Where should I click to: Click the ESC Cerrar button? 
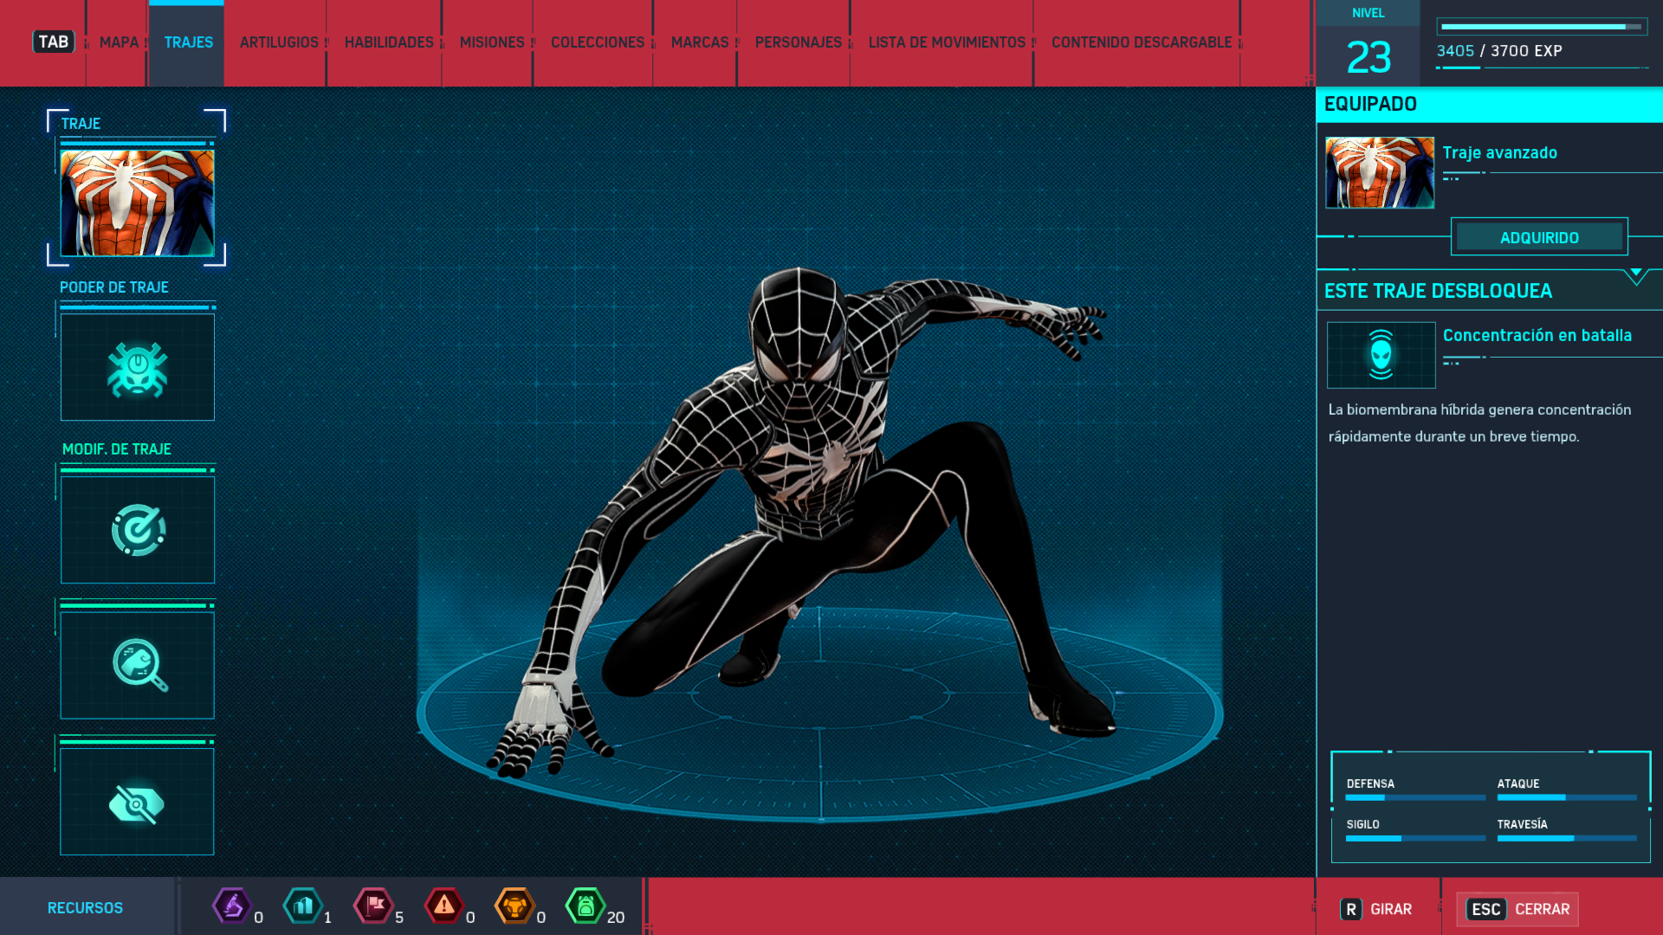coord(1517,909)
